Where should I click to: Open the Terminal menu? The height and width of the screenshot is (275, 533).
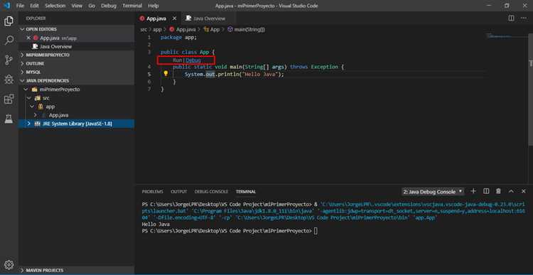(132, 6)
